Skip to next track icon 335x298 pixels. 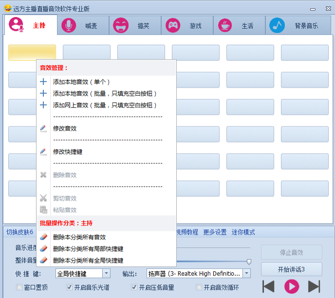point(314,286)
